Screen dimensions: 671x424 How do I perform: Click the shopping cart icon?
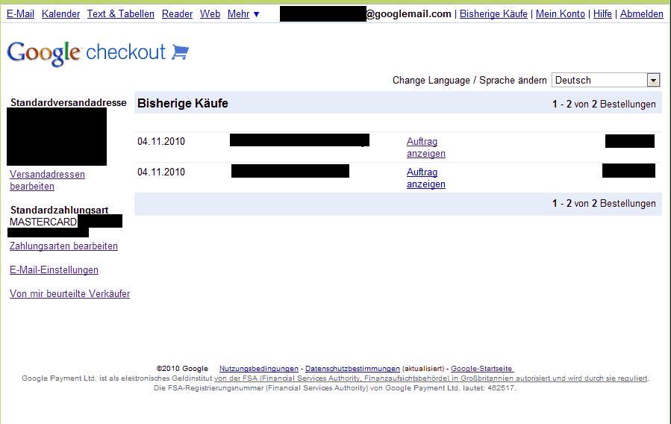point(180,52)
